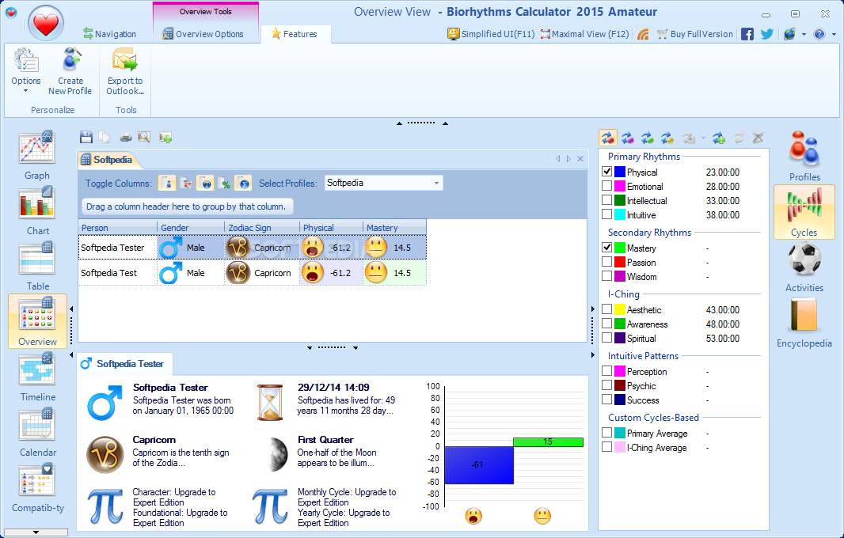Enable the Emotional rhythm checkbox

click(606, 186)
